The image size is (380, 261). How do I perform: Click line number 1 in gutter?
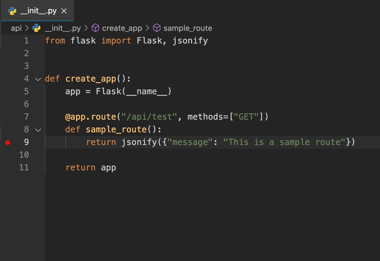pos(26,40)
